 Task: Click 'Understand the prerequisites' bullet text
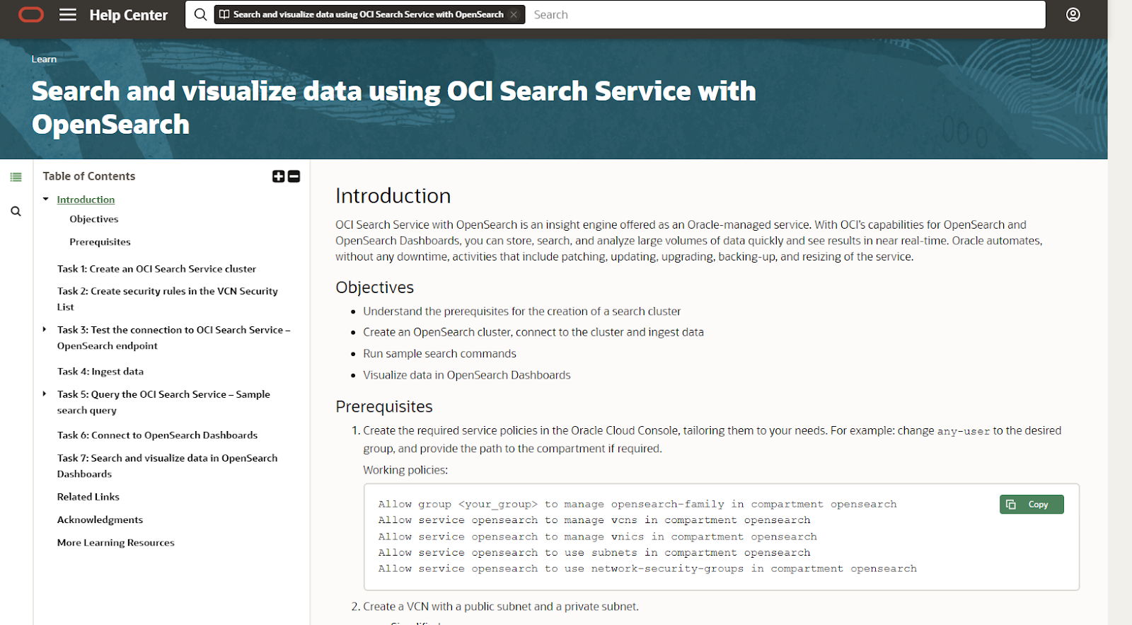521,311
